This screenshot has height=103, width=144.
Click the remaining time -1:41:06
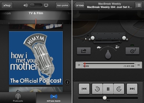[129, 66]
